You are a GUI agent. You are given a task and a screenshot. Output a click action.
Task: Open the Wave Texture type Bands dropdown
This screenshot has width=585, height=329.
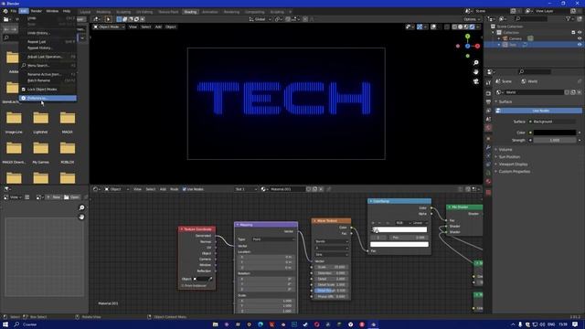331,241
